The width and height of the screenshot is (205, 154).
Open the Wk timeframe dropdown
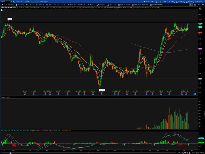click(x=165, y=2)
